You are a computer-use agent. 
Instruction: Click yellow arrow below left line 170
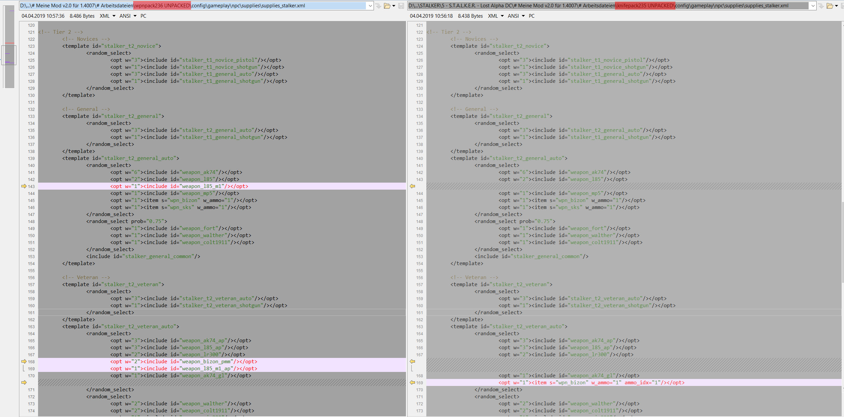[24, 383]
